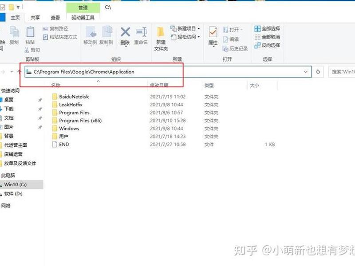The height and width of the screenshot is (266, 355).
Task: Click the BaiduNetdisk folder icon
Action: tap(55, 97)
